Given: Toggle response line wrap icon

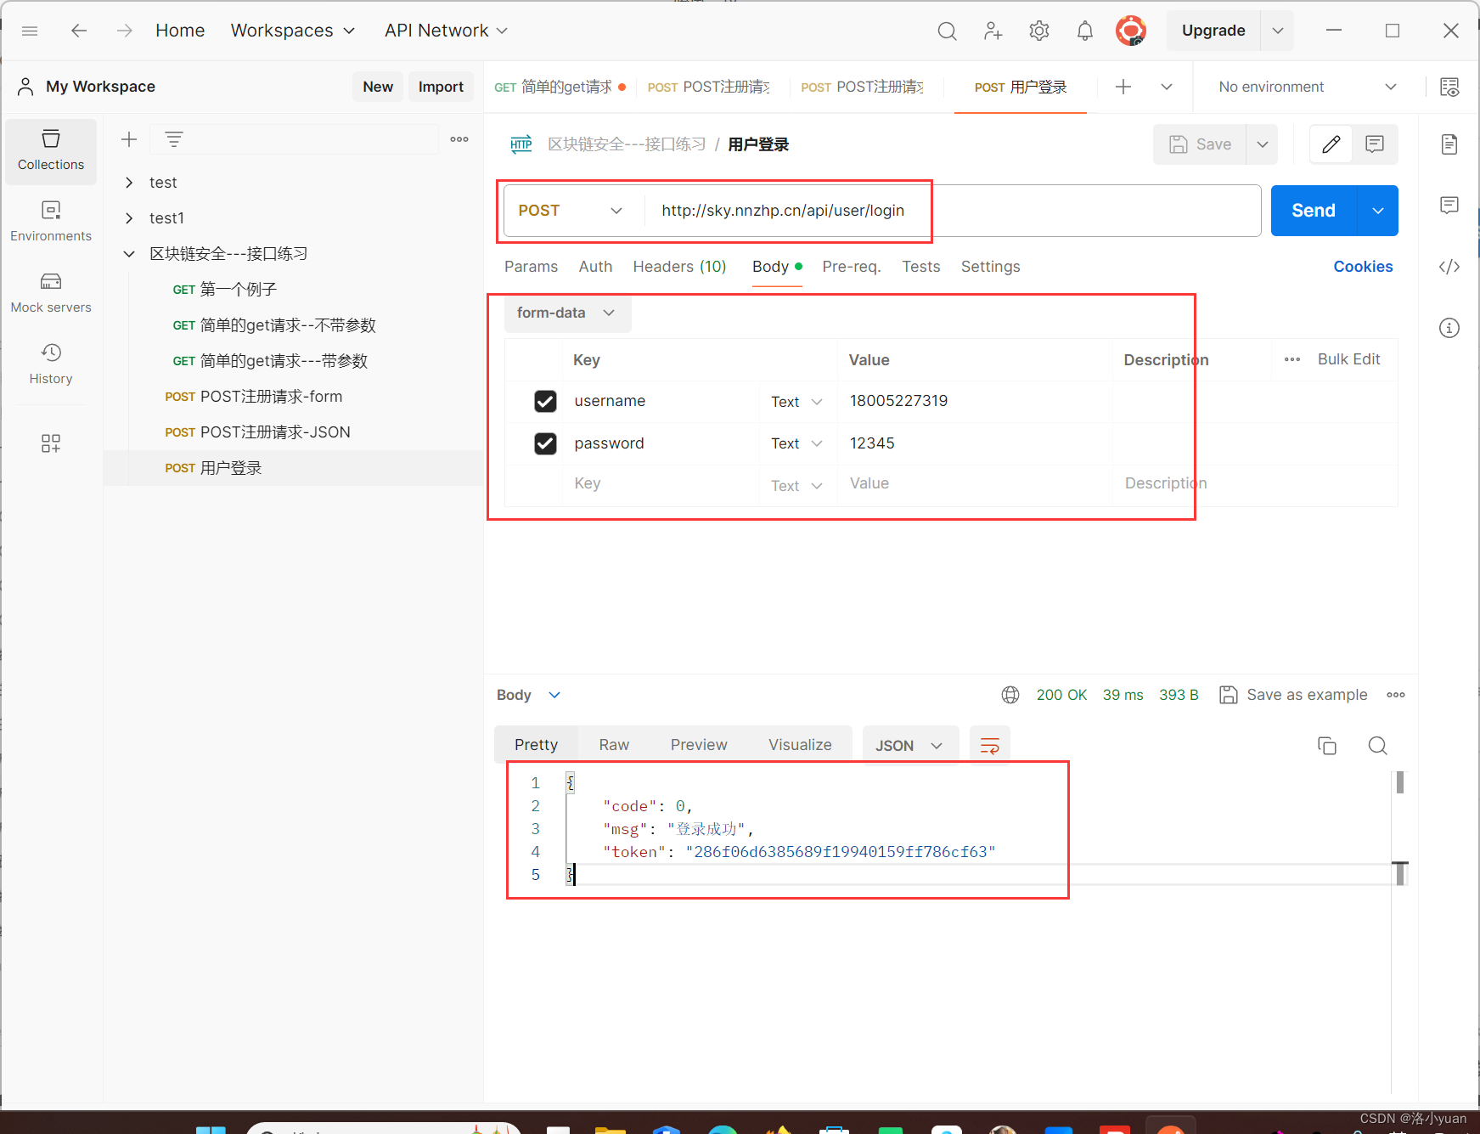Looking at the screenshot, I should point(990,746).
